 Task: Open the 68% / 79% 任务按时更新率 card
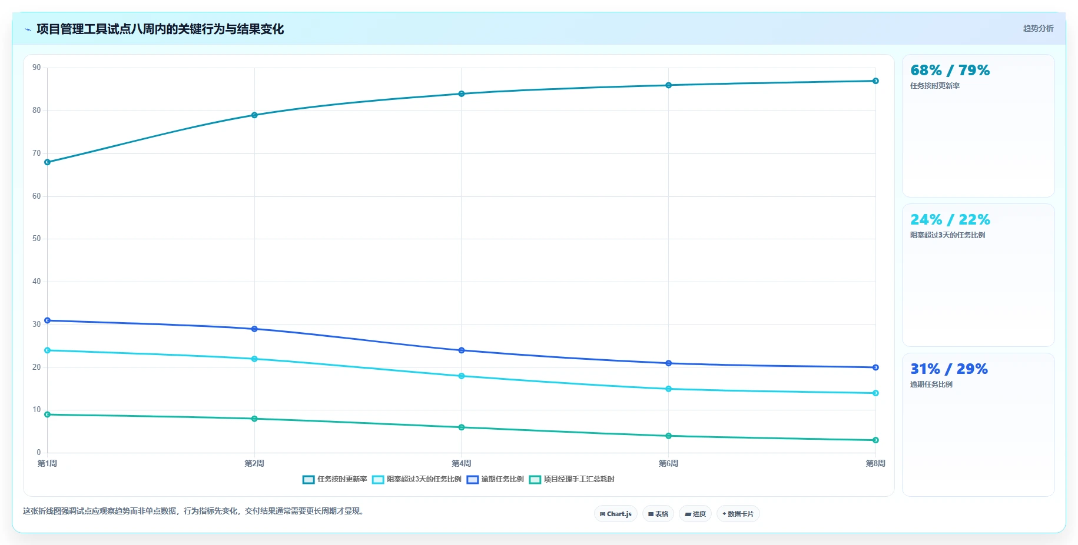click(979, 126)
